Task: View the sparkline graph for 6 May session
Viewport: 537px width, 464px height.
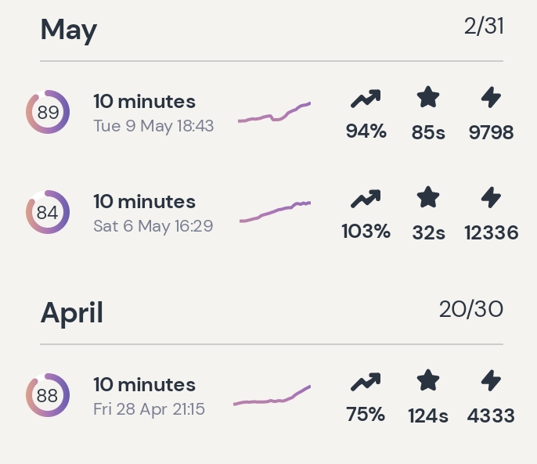Action: pyautogui.click(x=275, y=211)
